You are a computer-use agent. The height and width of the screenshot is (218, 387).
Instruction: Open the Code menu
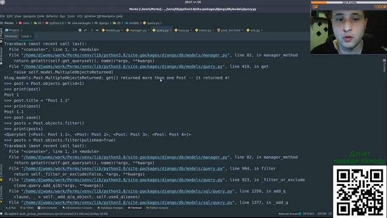[x=41, y=16]
